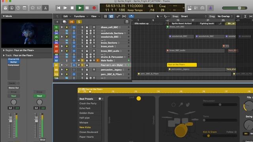Toggle the Editors scissors icon
253x142 pixels.
pyautogui.click(x=45, y=8)
